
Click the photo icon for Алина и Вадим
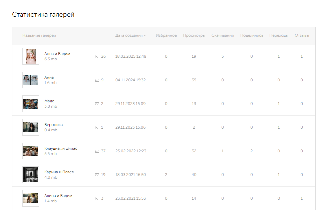[x=97, y=199]
